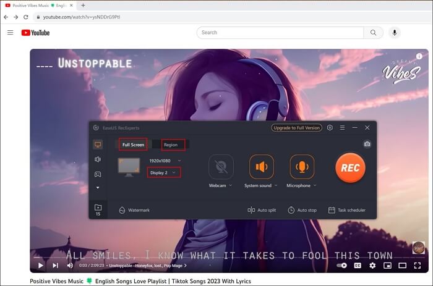The height and width of the screenshot is (286, 433).
Task: Click the YouTube search magnifier button
Action: click(x=374, y=33)
